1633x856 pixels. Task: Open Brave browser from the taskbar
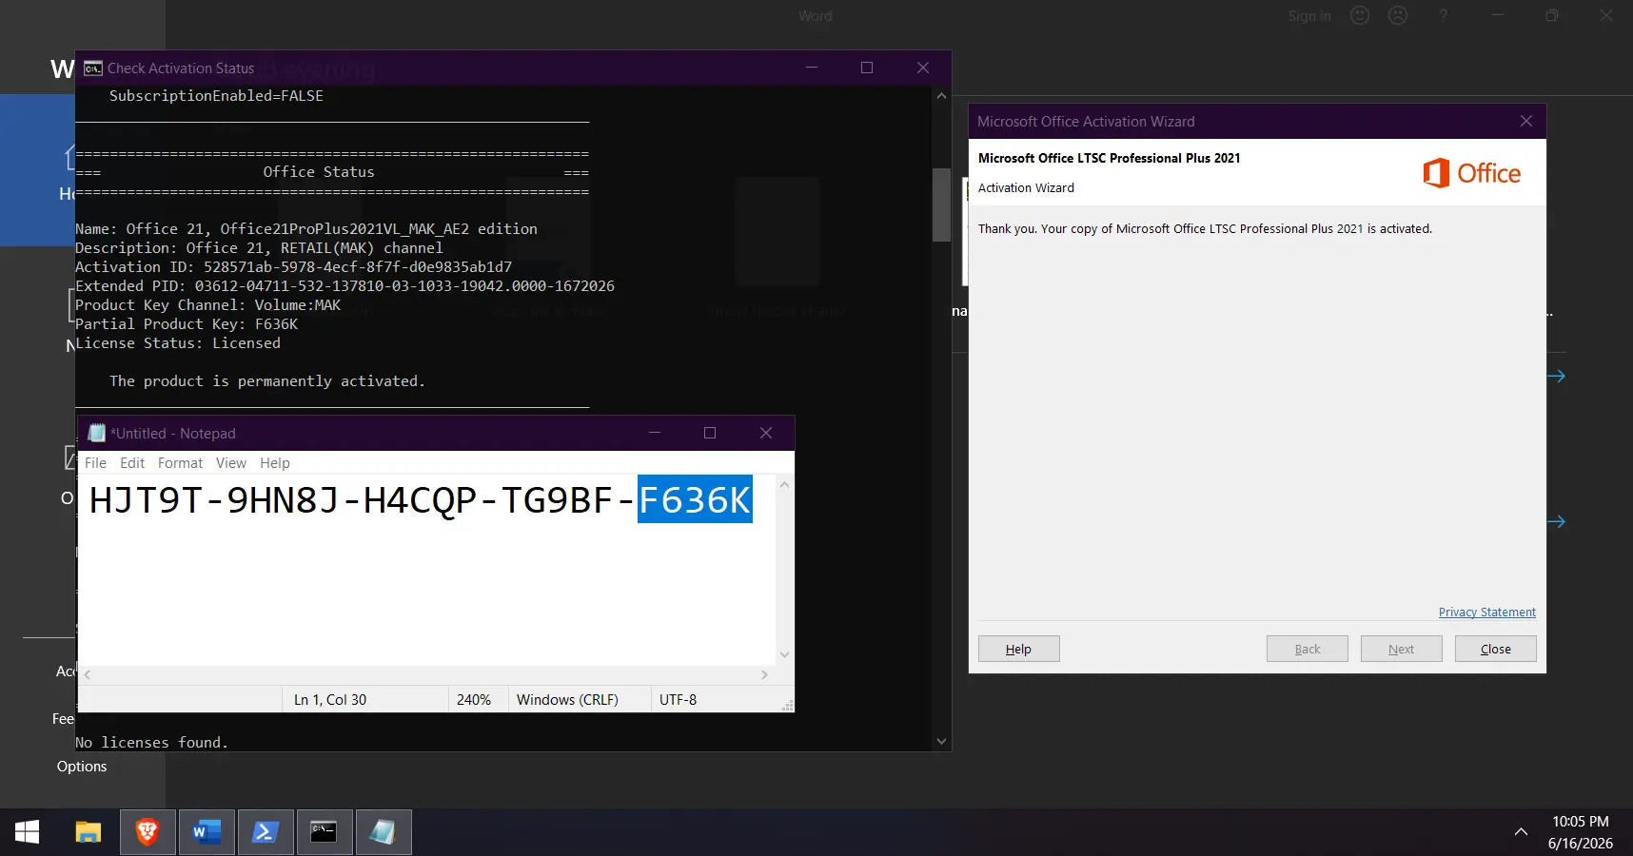[148, 832]
